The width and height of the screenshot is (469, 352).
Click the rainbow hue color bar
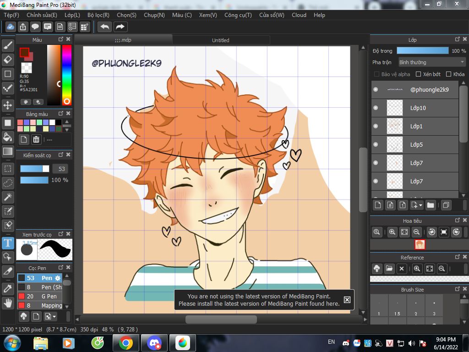67,75
